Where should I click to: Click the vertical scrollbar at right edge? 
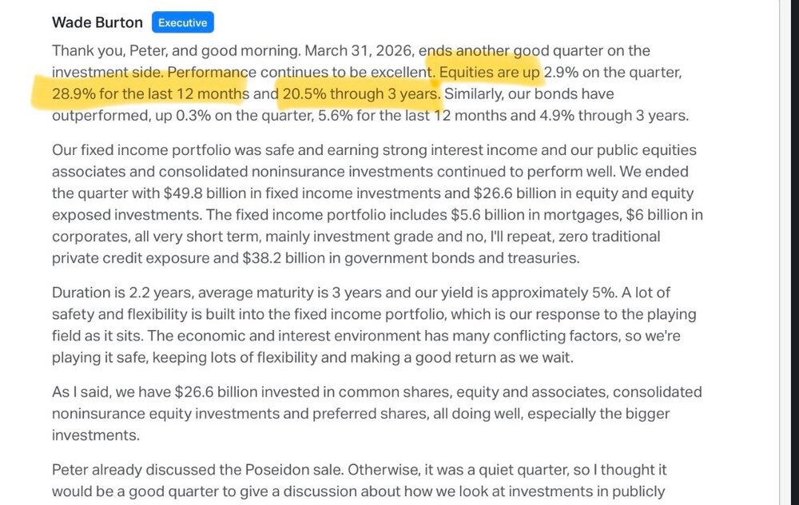coord(789,252)
